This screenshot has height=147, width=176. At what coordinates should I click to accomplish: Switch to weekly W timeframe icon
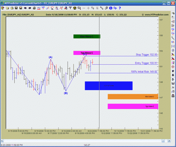pos(173,83)
